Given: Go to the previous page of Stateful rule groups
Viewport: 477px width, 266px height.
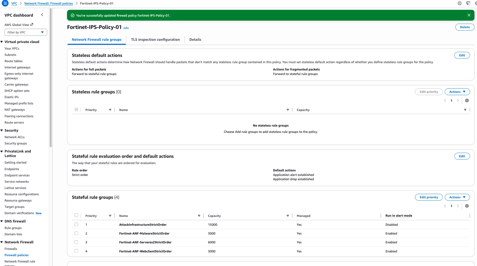Looking at the screenshot, I should point(445,206).
